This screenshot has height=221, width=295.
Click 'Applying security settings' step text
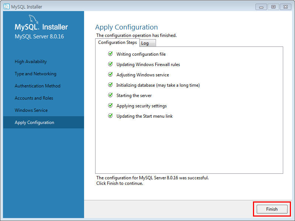tap(142, 106)
